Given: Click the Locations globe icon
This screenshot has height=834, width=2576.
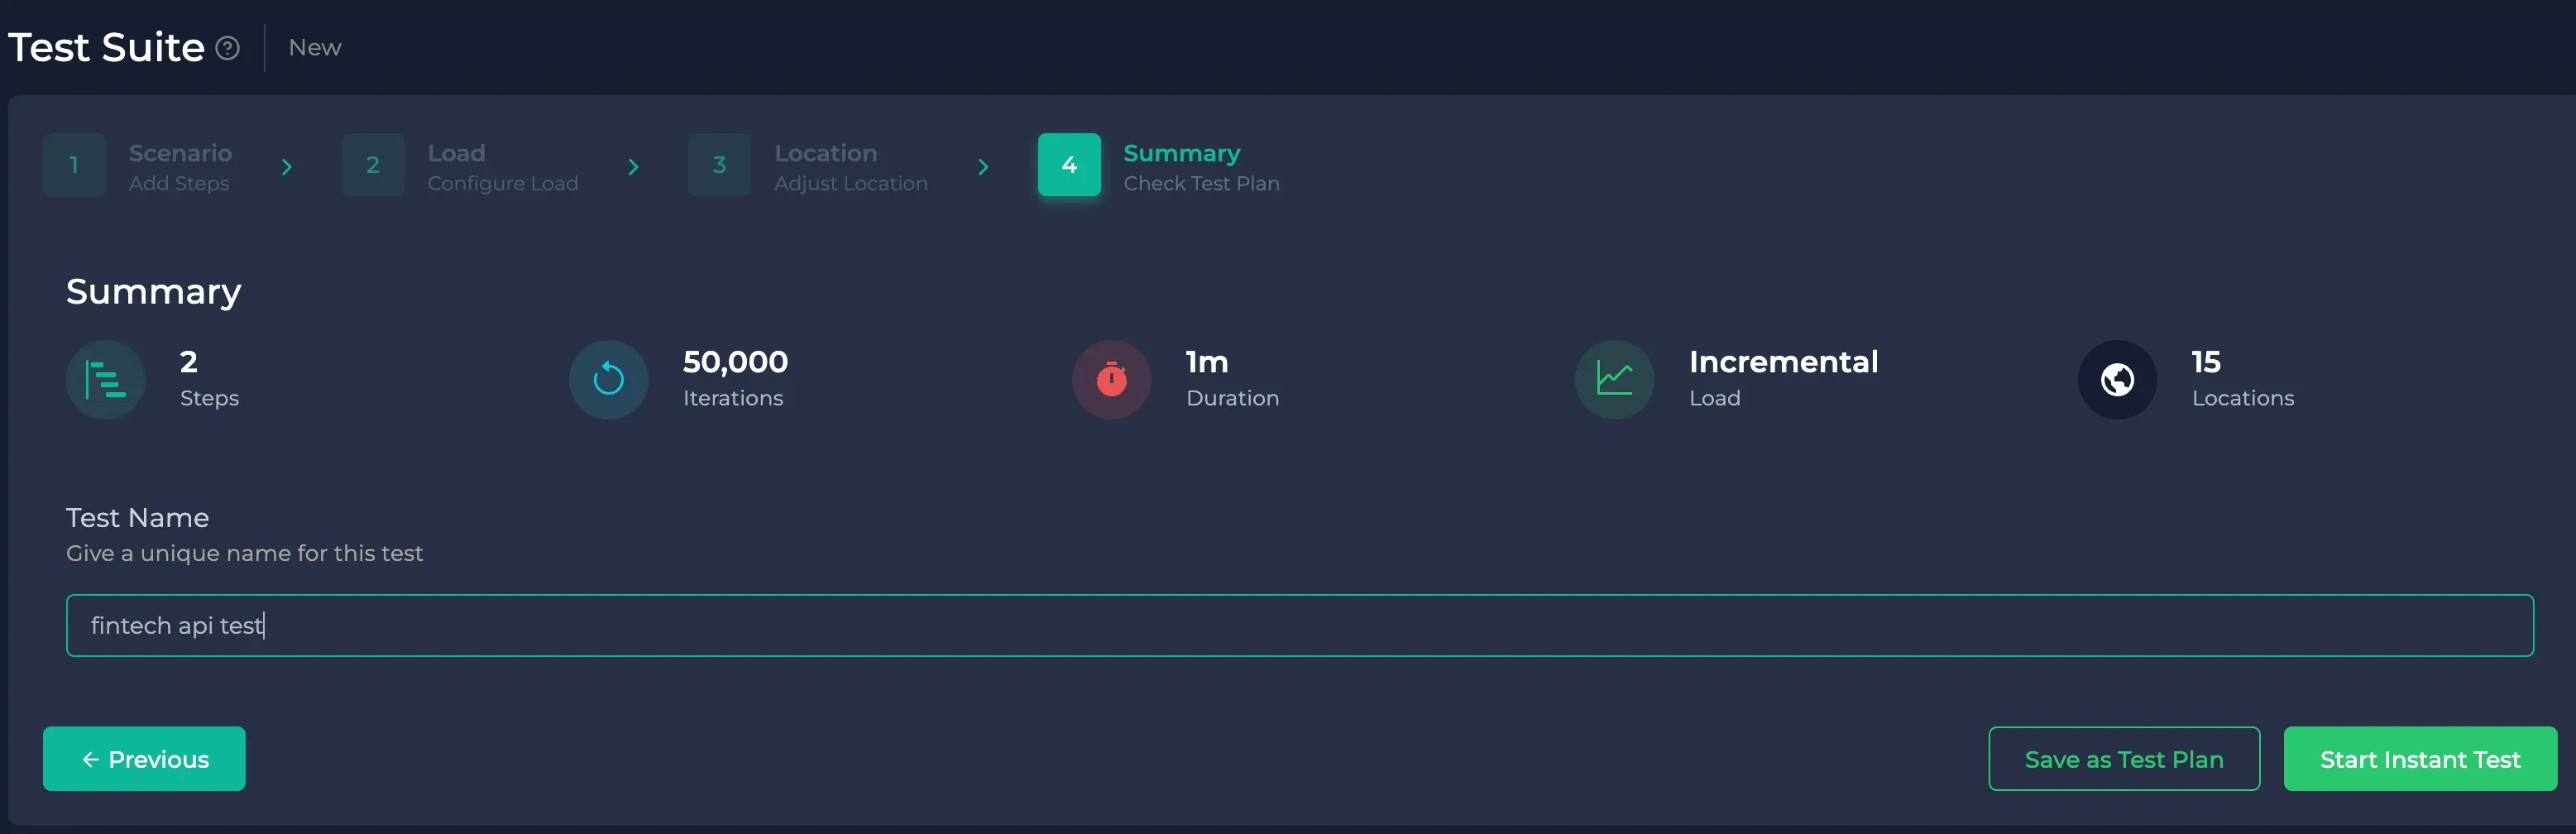Looking at the screenshot, I should 2117,379.
